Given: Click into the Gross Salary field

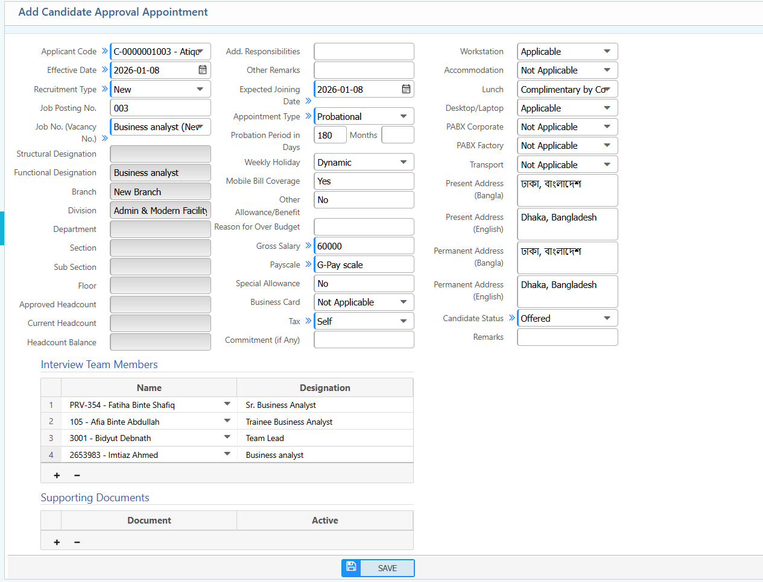Looking at the screenshot, I should (364, 246).
